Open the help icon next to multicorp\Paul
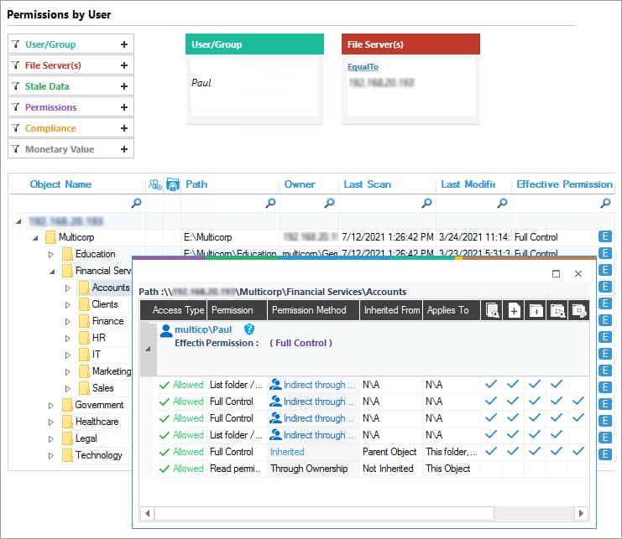 (x=248, y=329)
